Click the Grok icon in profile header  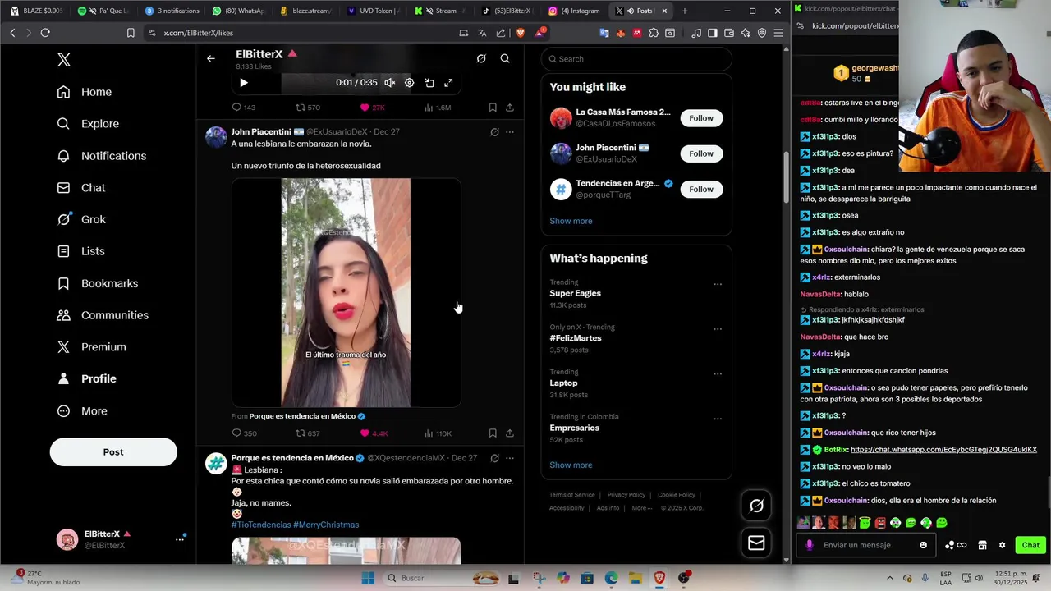point(481,58)
